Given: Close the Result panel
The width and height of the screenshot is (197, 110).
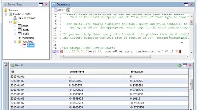Looking at the screenshot, I should (190, 65).
